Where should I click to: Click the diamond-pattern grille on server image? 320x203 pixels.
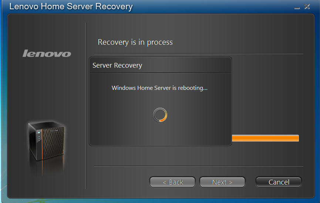point(54,142)
